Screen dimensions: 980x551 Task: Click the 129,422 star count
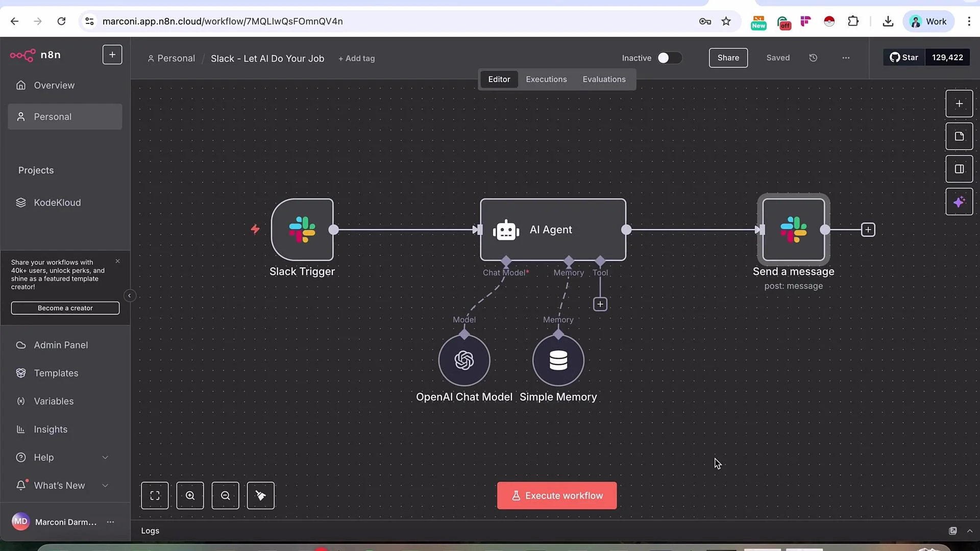tap(947, 57)
